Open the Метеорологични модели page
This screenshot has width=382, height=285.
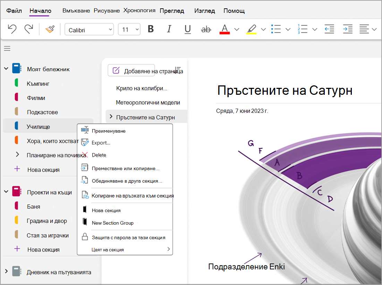coord(148,103)
